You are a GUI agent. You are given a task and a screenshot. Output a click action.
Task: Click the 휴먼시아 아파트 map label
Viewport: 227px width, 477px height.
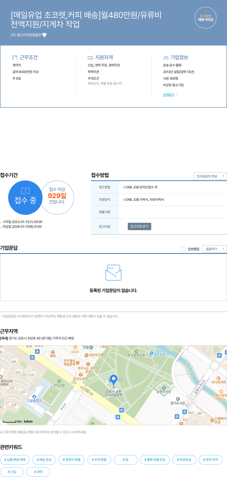click(6, 383)
